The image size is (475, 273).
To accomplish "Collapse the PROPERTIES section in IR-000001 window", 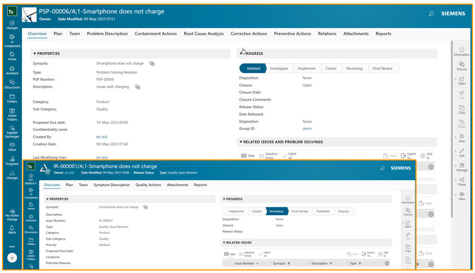I will click(x=47, y=199).
